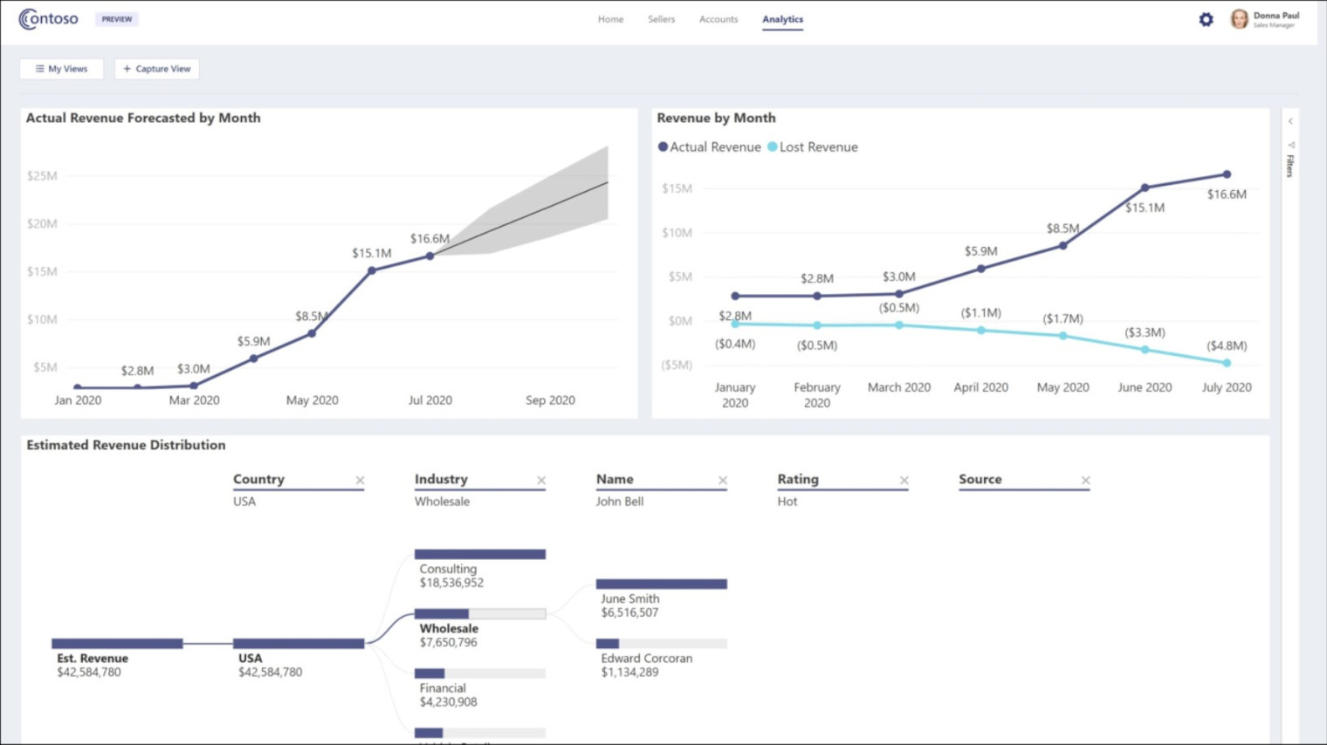1327x745 pixels.
Task: Switch to the Sellers tab
Action: click(661, 18)
